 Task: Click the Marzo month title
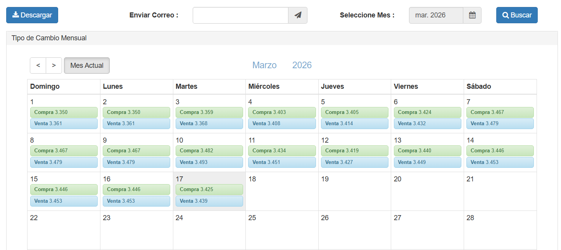[264, 65]
